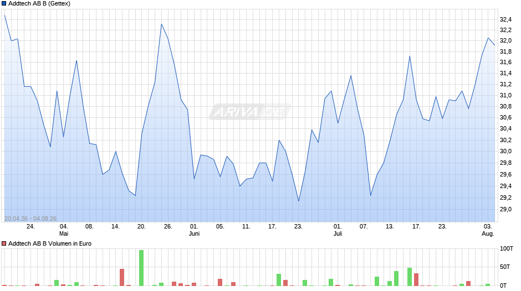The image size is (521, 291).
Task: Click the 32,2 price axis label
Action: (505, 30)
